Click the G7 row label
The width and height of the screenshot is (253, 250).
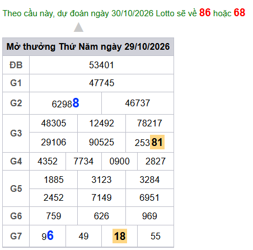tap(16, 236)
